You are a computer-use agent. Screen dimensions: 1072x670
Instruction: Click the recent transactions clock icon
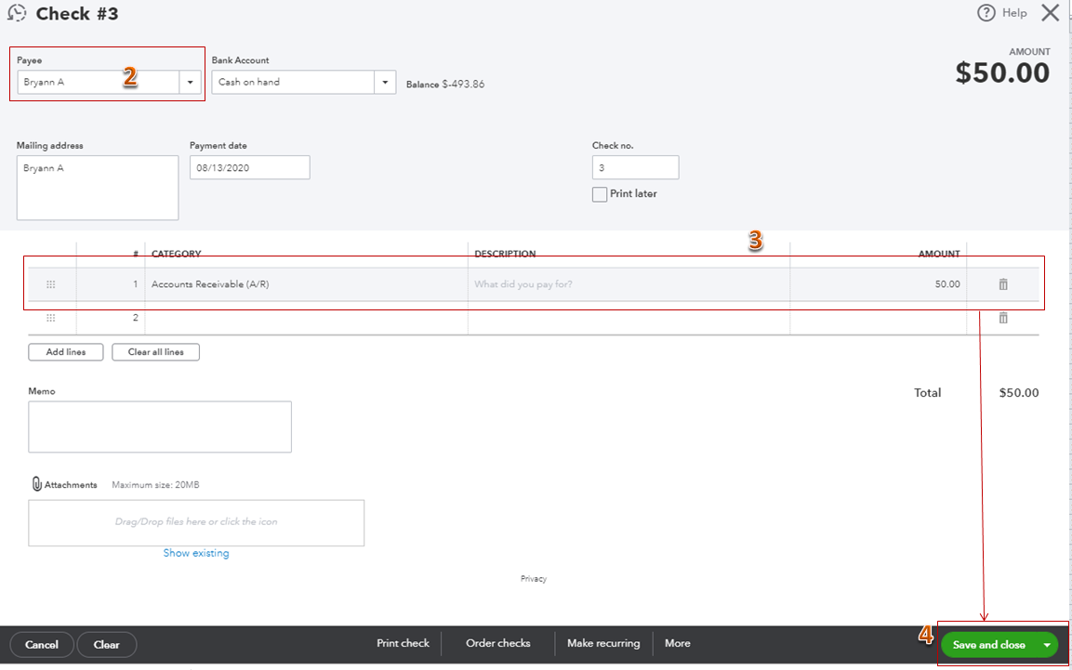[x=17, y=14]
